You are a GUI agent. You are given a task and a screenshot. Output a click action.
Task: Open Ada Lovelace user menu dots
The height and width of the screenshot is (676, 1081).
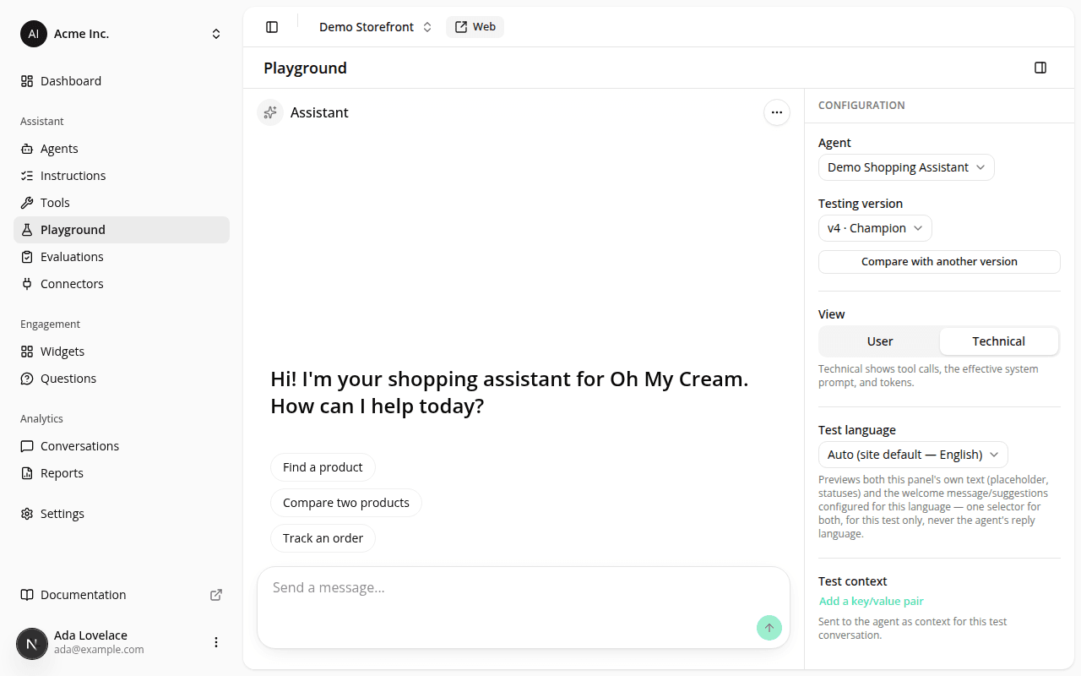(x=216, y=642)
